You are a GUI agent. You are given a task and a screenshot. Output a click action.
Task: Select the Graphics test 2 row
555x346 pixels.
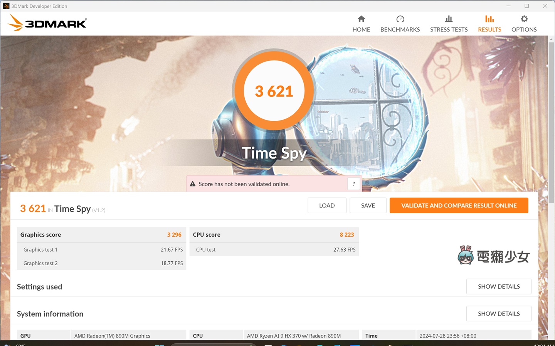[102, 263]
